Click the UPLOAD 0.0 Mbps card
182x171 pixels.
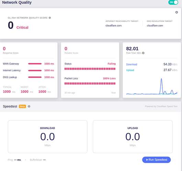(x=133, y=137)
